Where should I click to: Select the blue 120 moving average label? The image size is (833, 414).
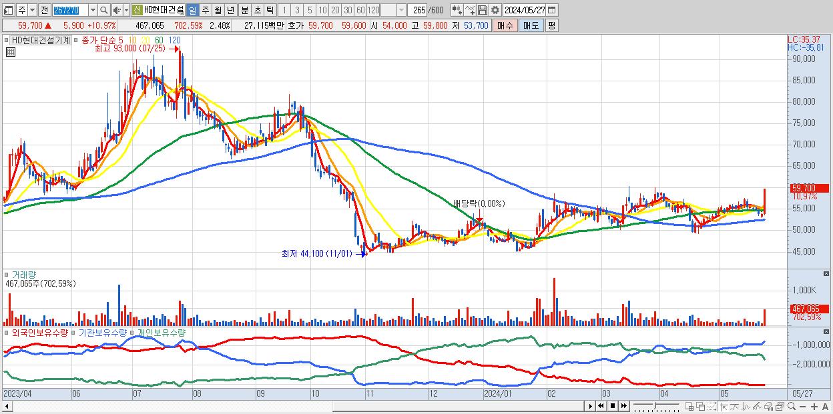[174, 41]
